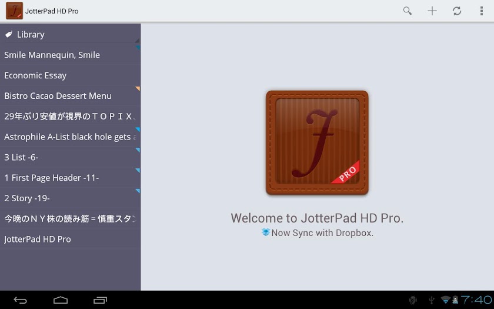Open the 2 Story -19- note

point(70,198)
